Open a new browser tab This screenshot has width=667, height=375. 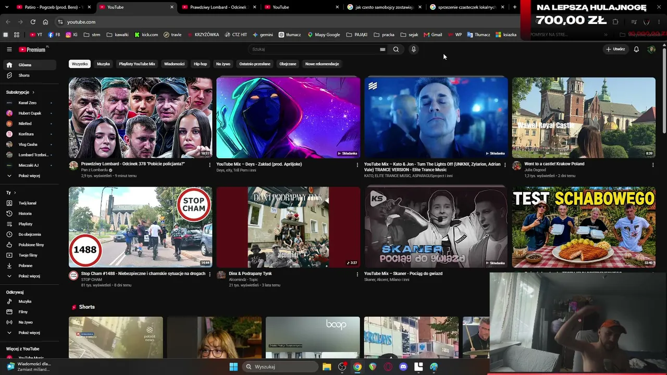[515, 7]
